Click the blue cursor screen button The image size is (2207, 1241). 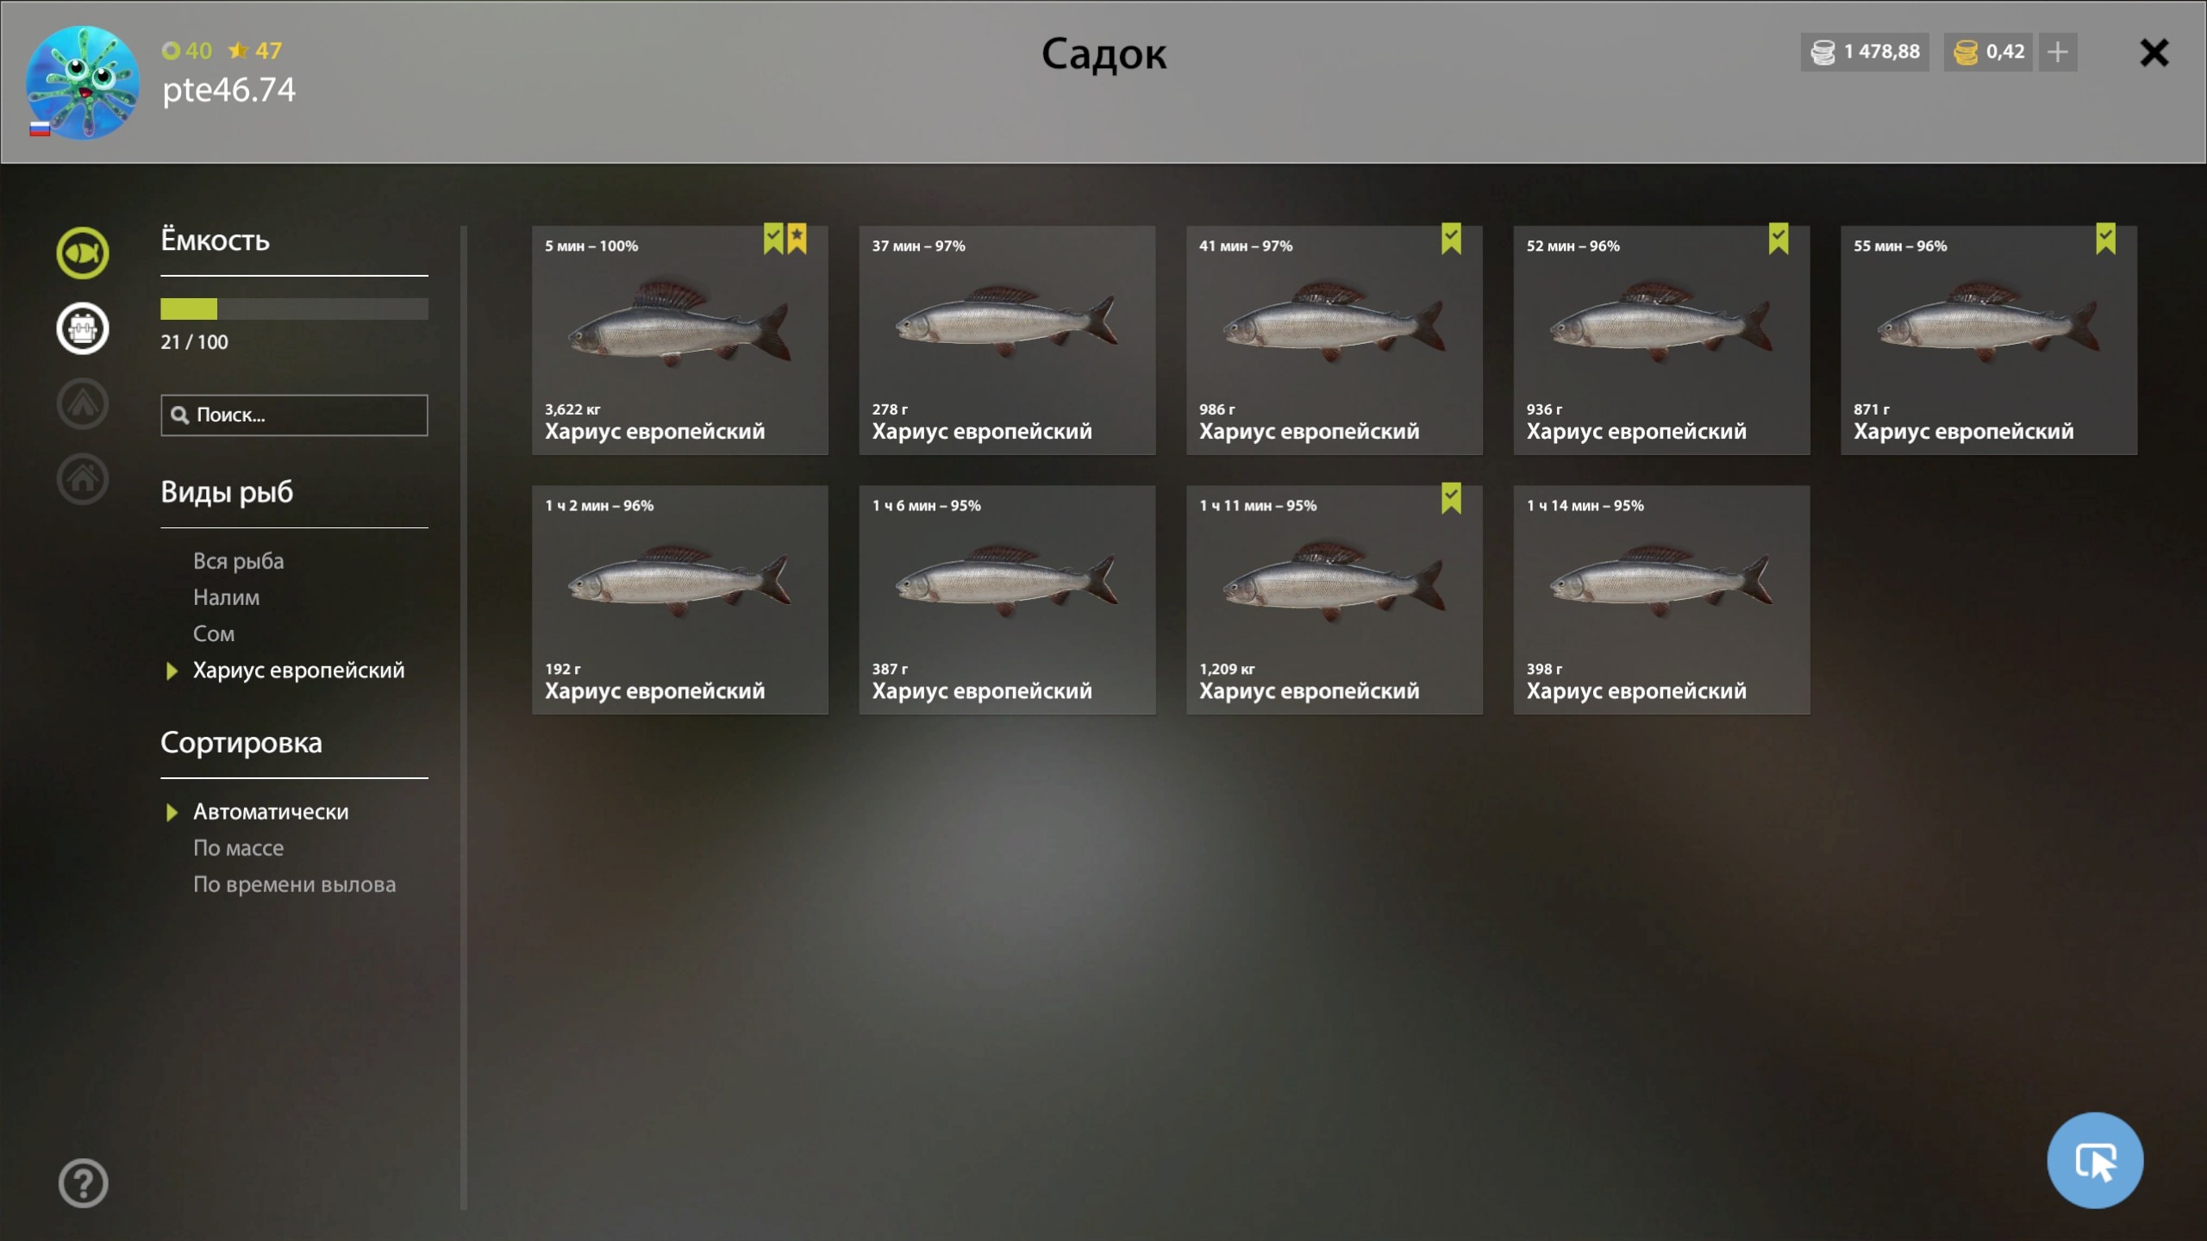click(2095, 1161)
